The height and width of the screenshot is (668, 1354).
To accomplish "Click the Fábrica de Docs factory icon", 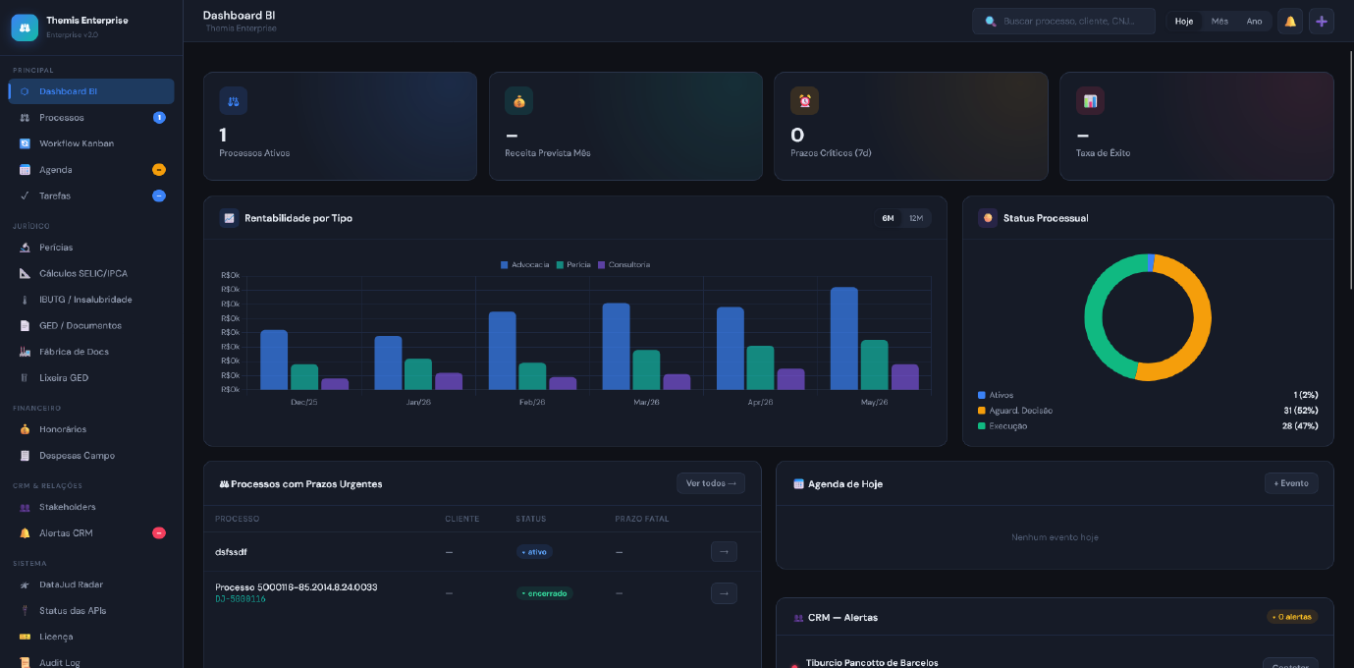I will [x=25, y=352].
